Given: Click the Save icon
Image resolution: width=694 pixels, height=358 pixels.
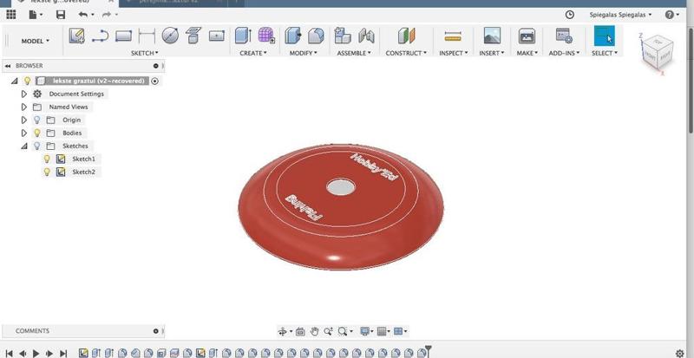Looking at the screenshot, I should point(61,15).
